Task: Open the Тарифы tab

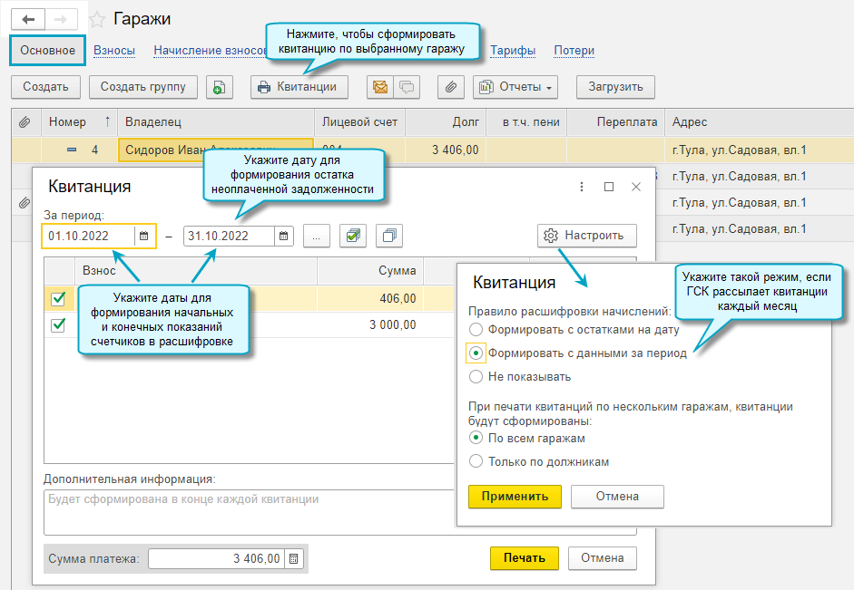Action: (513, 51)
